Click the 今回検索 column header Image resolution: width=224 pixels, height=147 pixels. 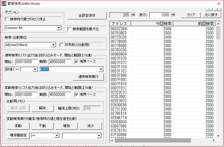tap(152, 24)
